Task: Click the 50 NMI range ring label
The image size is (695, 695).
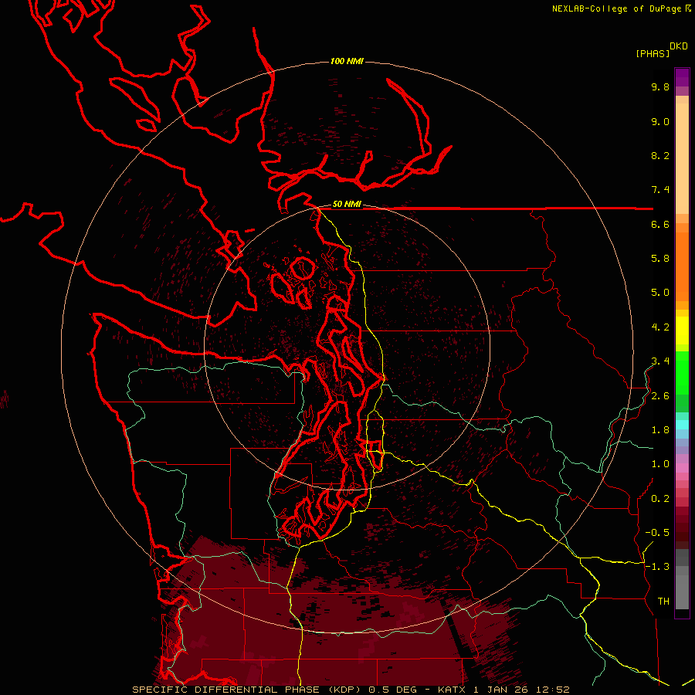Action: click(x=347, y=204)
